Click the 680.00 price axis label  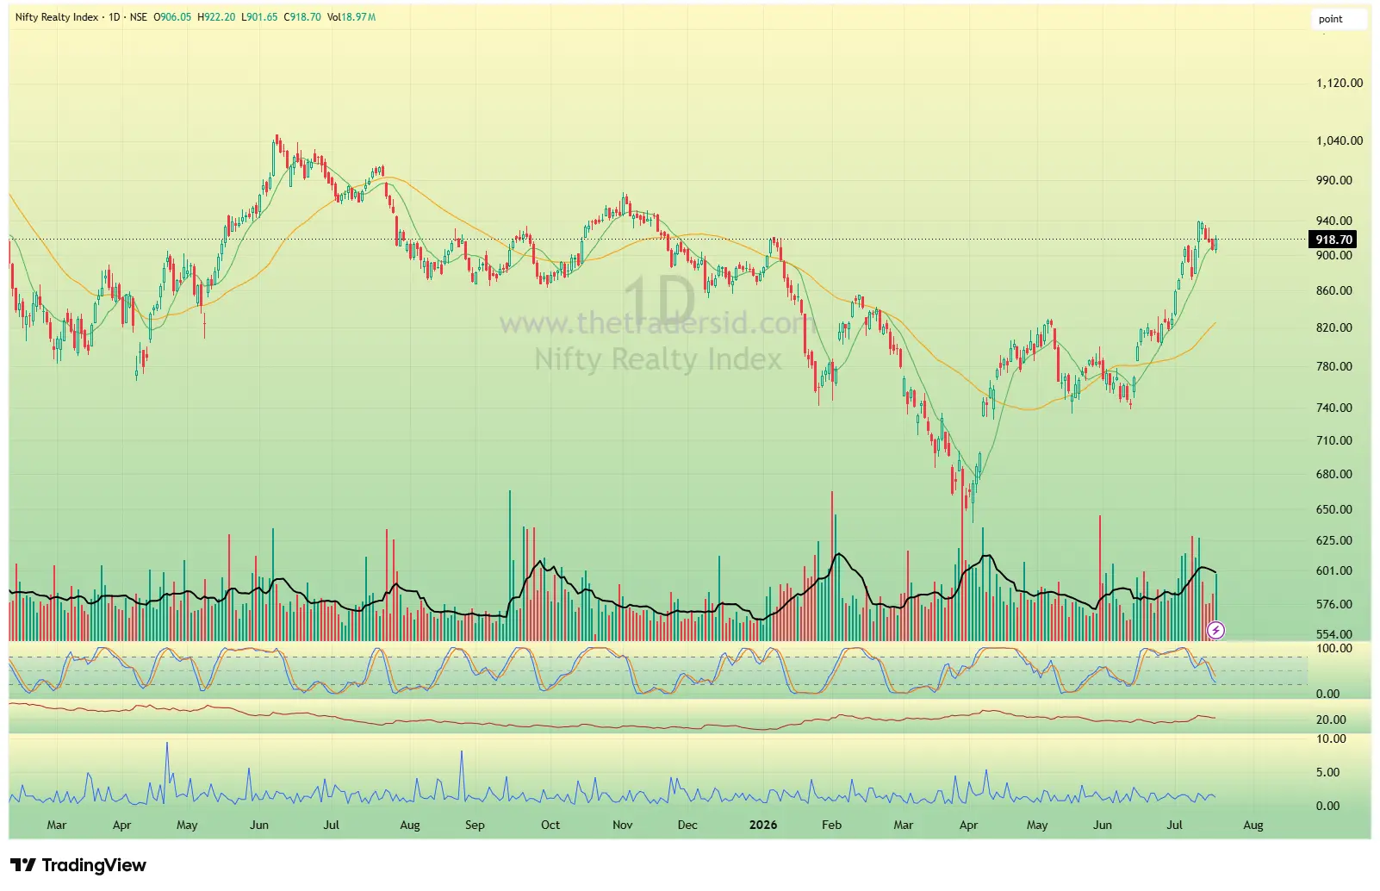(x=1334, y=474)
